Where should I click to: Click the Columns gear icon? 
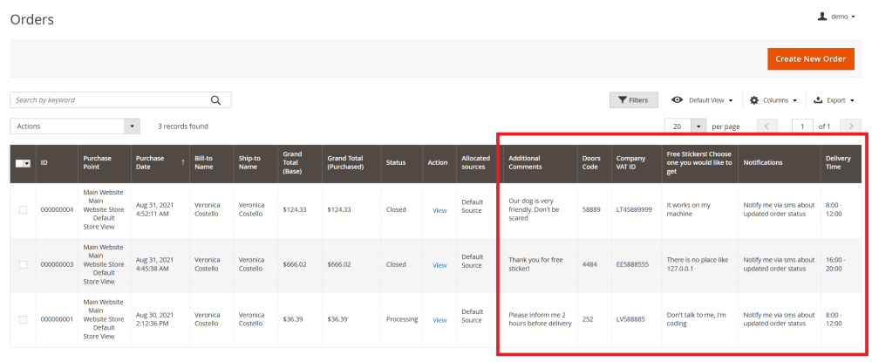754,100
